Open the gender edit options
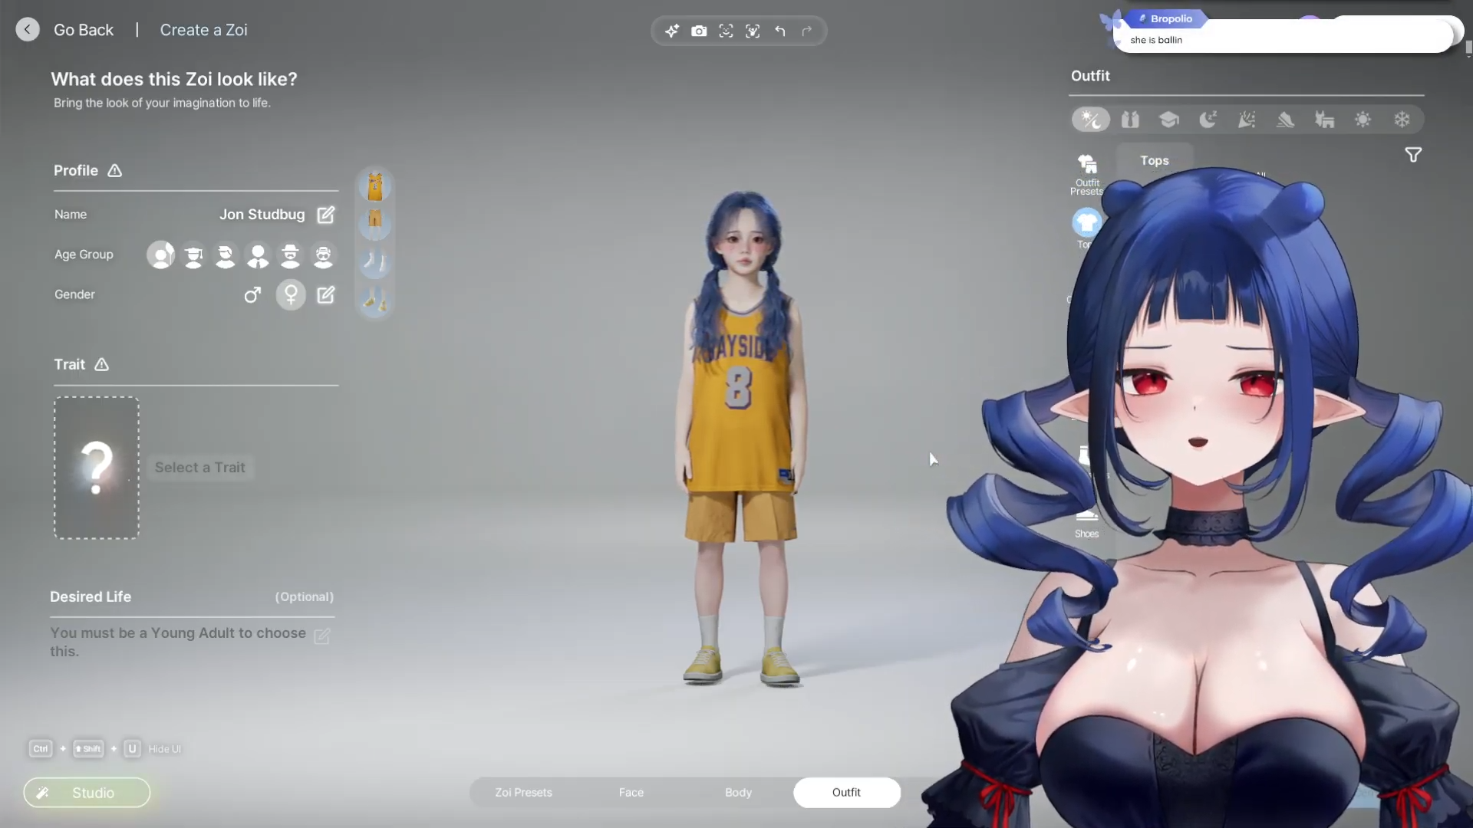Image resolution: width=1473 pixels, height=828 pixels. 326,295
